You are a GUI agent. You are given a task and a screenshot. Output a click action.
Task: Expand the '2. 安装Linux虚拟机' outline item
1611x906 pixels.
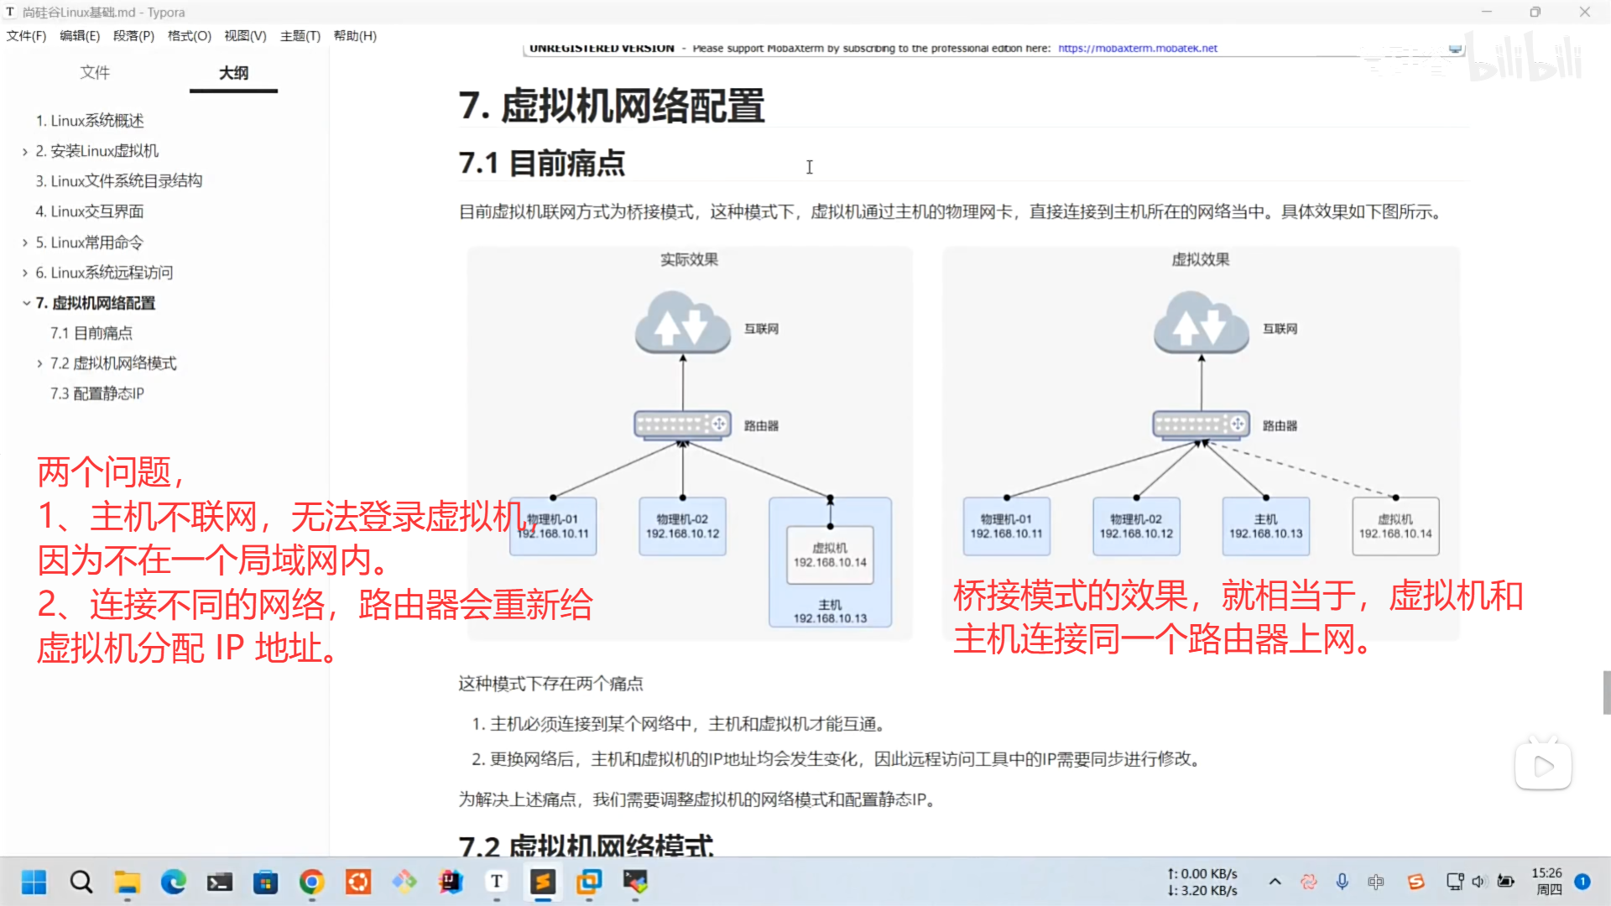pos(25,152)
